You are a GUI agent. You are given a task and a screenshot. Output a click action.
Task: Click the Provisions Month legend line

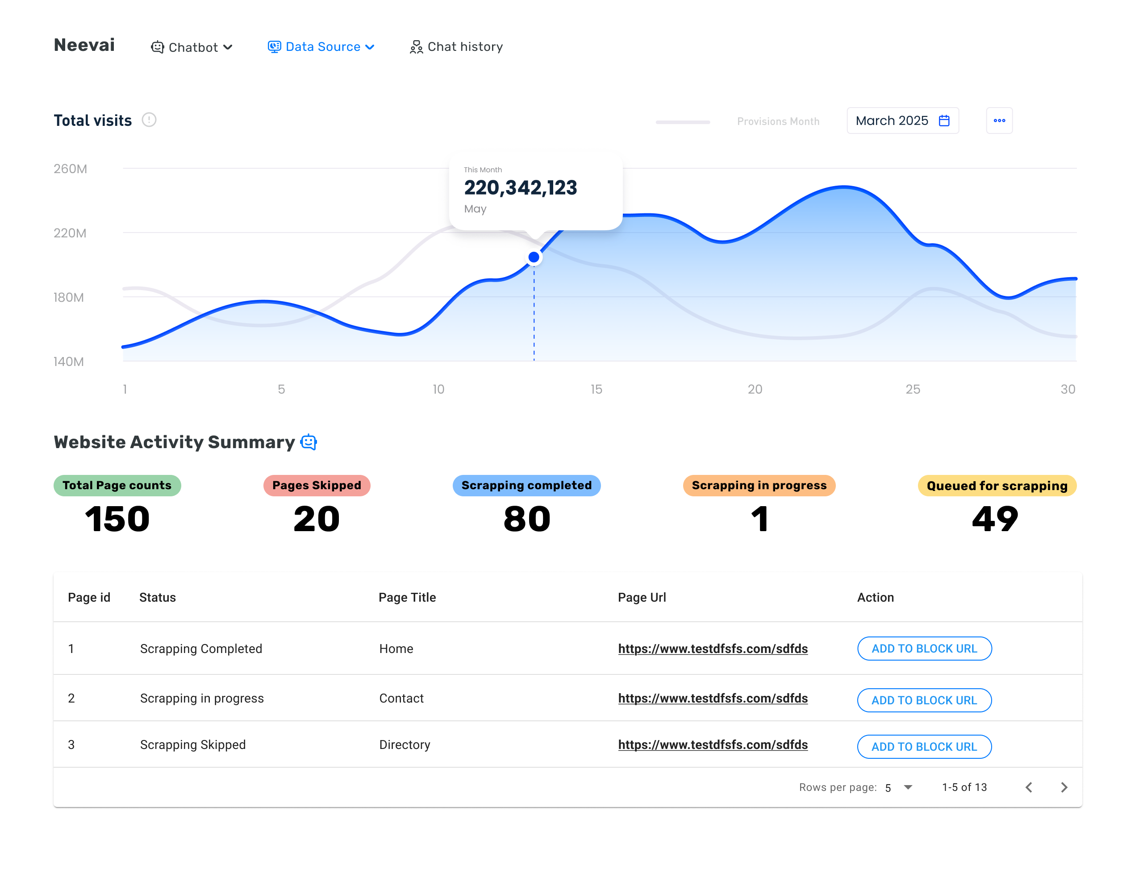(682, 122)
